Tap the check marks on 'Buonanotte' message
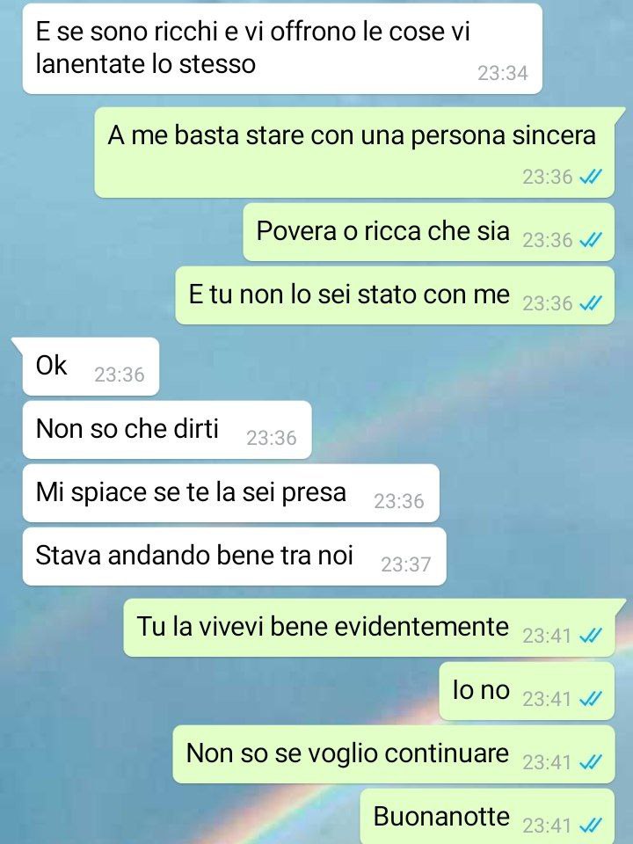Screen dimensions: 633x844 591,826
